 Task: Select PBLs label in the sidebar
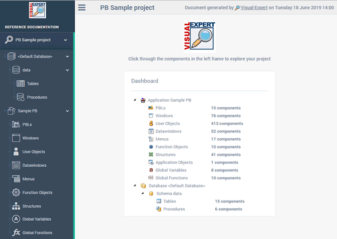27,124
